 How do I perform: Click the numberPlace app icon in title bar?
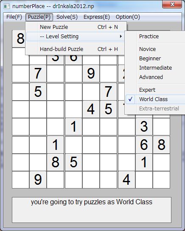click(7, 6)
